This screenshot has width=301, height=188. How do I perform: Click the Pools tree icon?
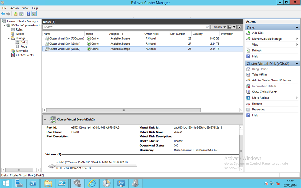17,47
